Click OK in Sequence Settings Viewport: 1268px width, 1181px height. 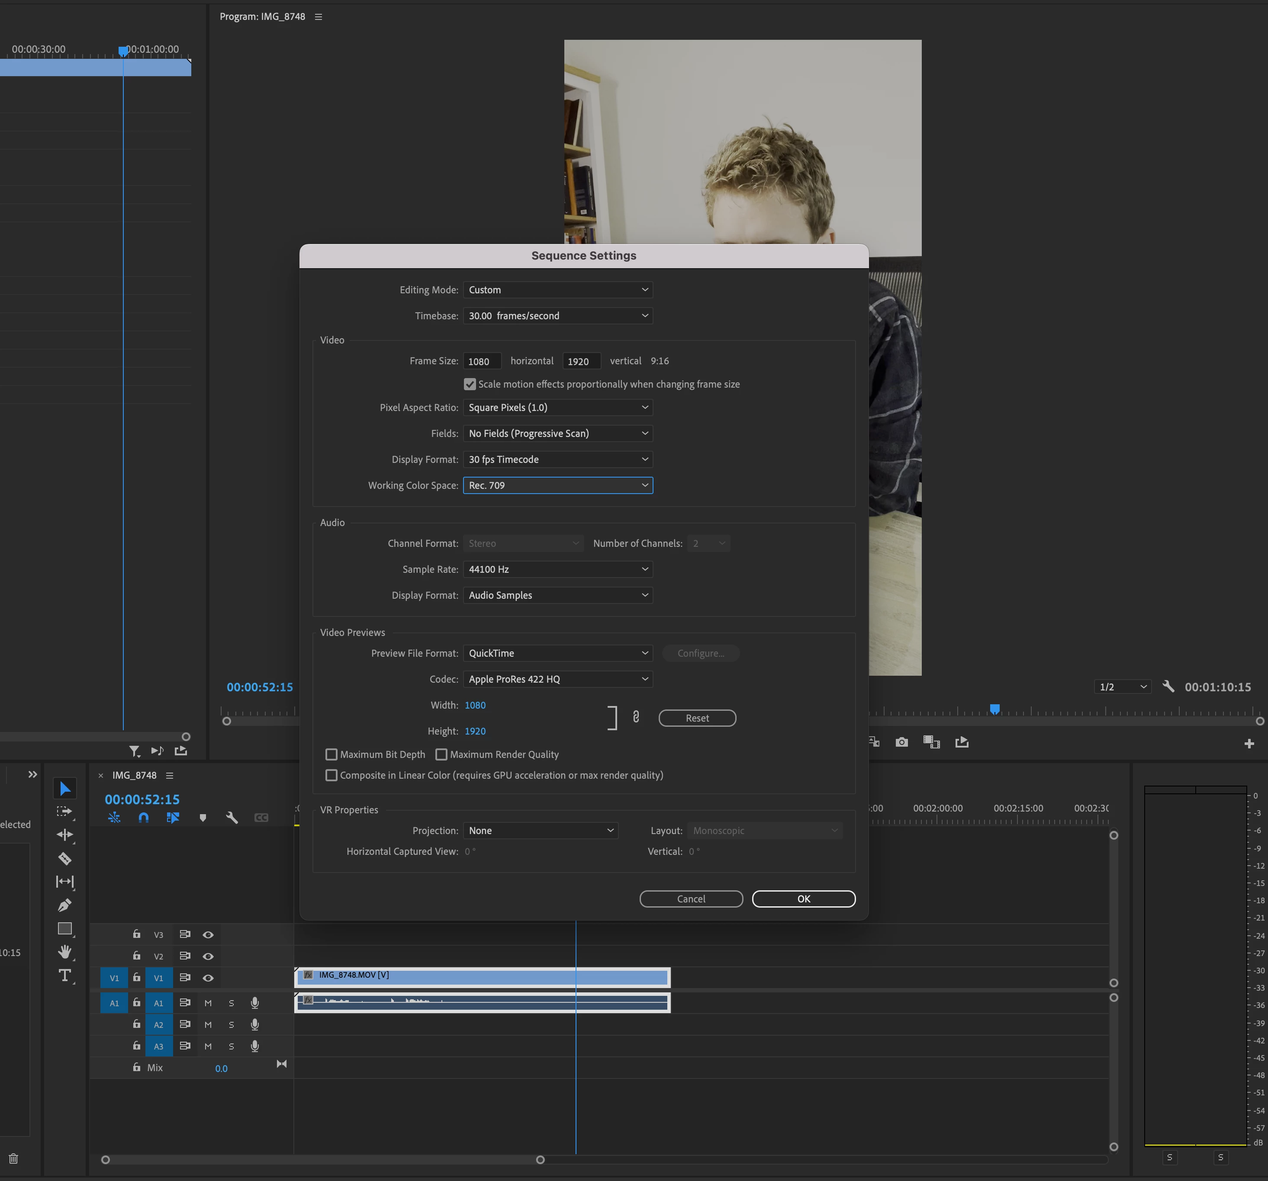pos(803,899)
